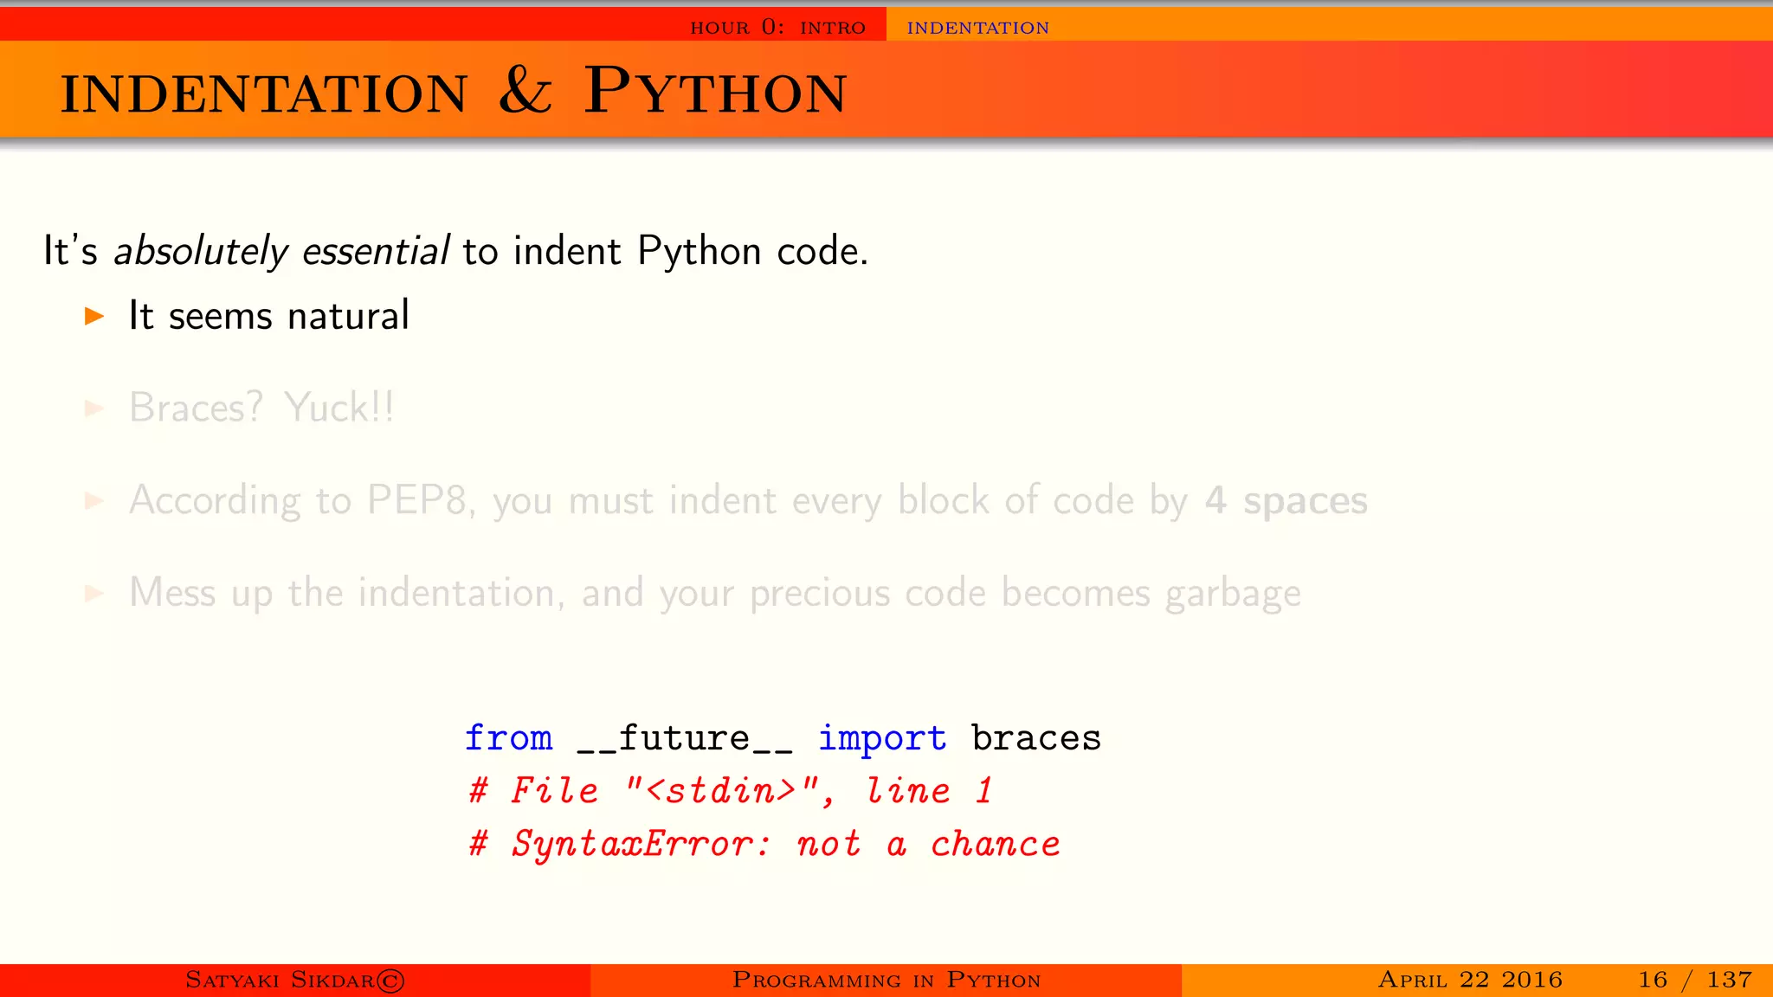The height and width of the screenshot is (997, 1773).
Task: Select the italic words 'absolutely essential'
Action: [x=281, y=252]
